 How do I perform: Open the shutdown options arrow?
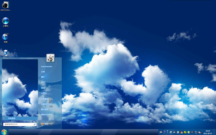coord(52,124)
